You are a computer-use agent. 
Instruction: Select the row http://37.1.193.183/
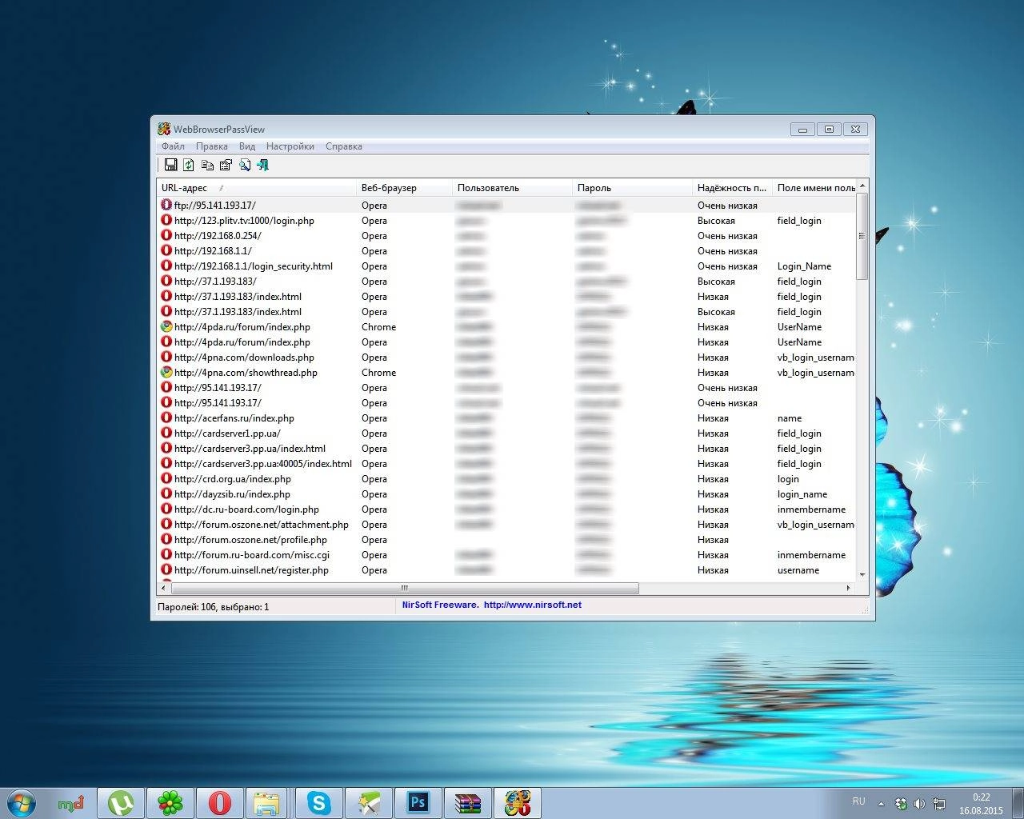click(x=506, y=282)
